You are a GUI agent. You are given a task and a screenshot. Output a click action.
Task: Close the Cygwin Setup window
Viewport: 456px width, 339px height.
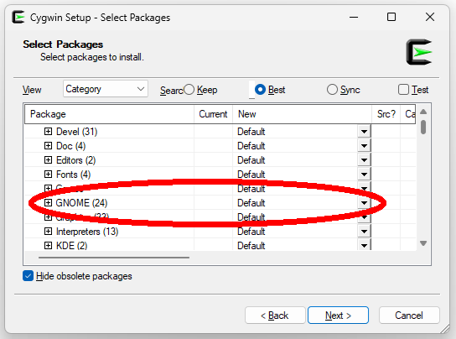[x=430, y=17]
